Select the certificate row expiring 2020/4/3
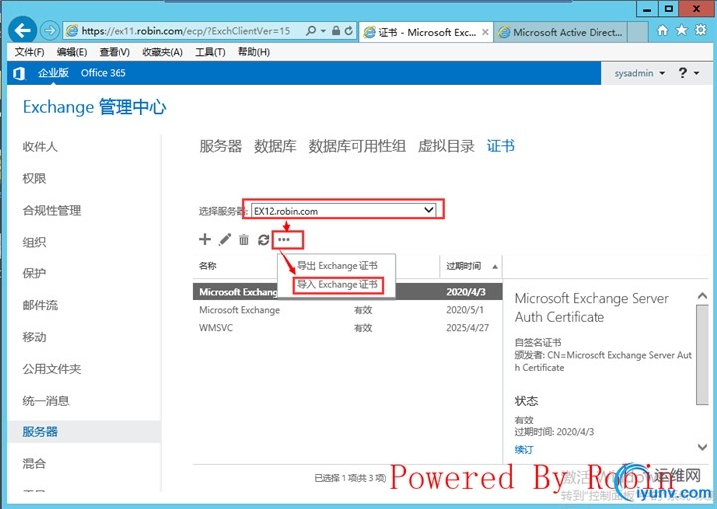The height and width of the screenshot is (509, 717). pyautogui.click(x=348, y=291)
